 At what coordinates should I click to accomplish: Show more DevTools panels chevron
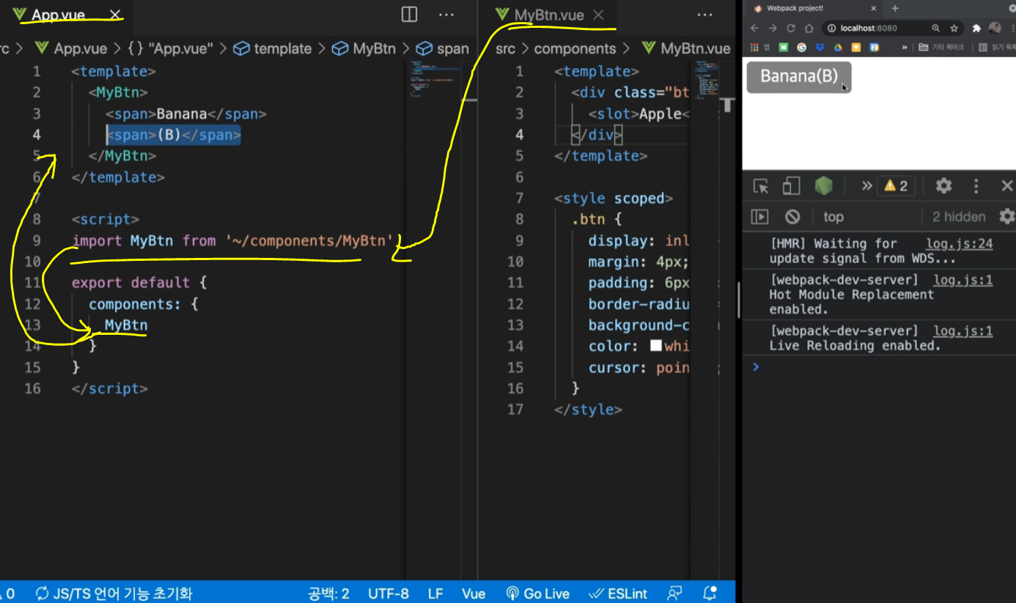[866, 186]
